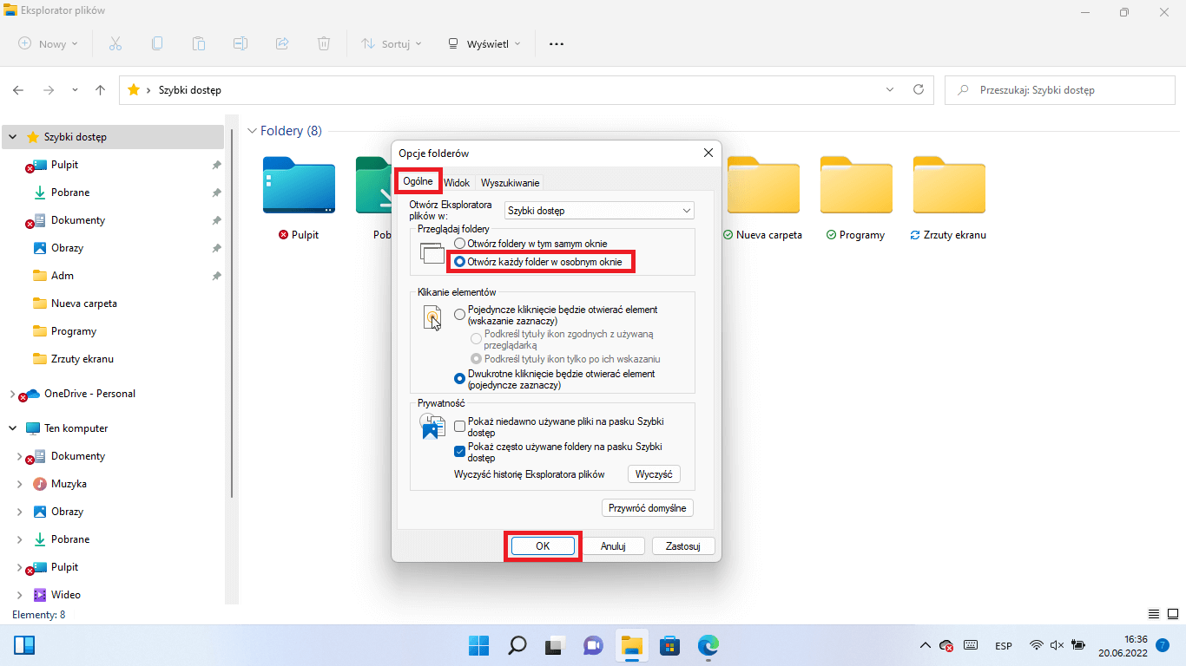Click the Wyczyść button

point(654,474)
